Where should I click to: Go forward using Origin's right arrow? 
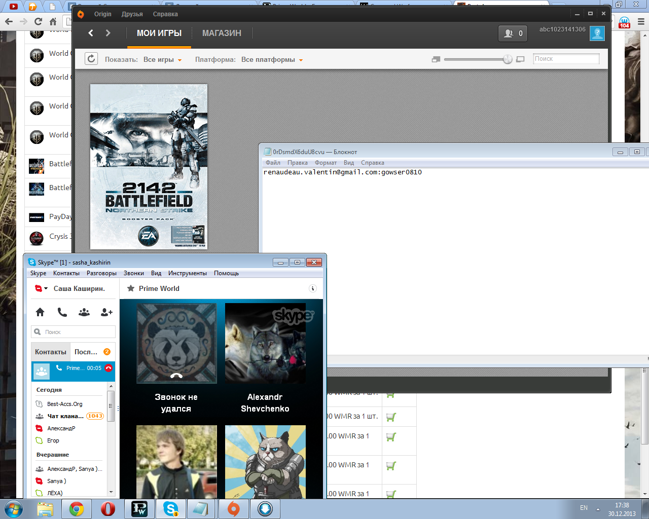[108, 33]
